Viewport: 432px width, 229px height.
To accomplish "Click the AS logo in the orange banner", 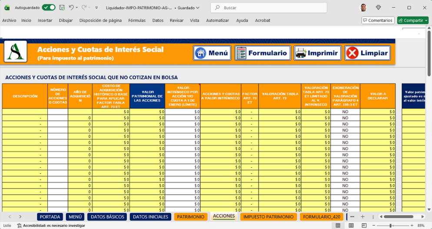I will 16,51.
